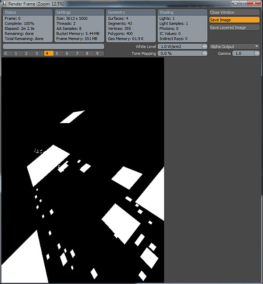263x284 pixels.
Task: Click the app icon in the title bar
Action: (x=4, y=4)
